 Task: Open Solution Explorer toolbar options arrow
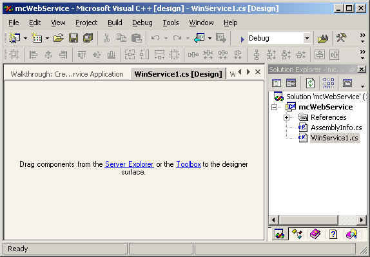tap(362, 86)
